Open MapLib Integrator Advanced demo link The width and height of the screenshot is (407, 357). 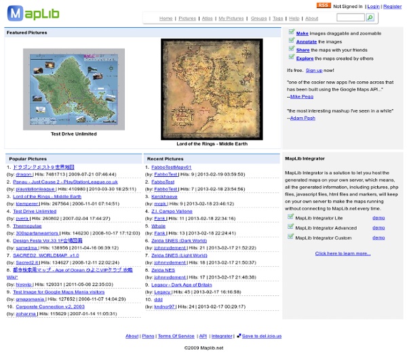[x=379, y=228]
